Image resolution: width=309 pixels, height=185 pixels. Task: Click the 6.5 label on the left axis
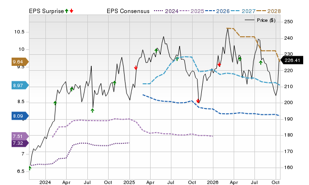point(20,171)
